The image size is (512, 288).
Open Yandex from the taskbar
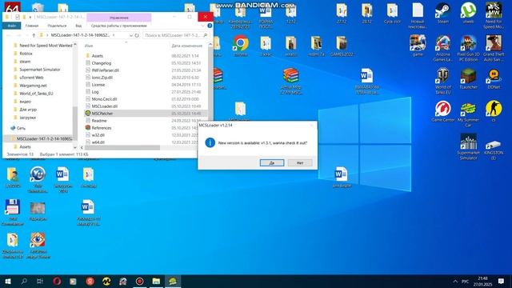click(90, 281)
